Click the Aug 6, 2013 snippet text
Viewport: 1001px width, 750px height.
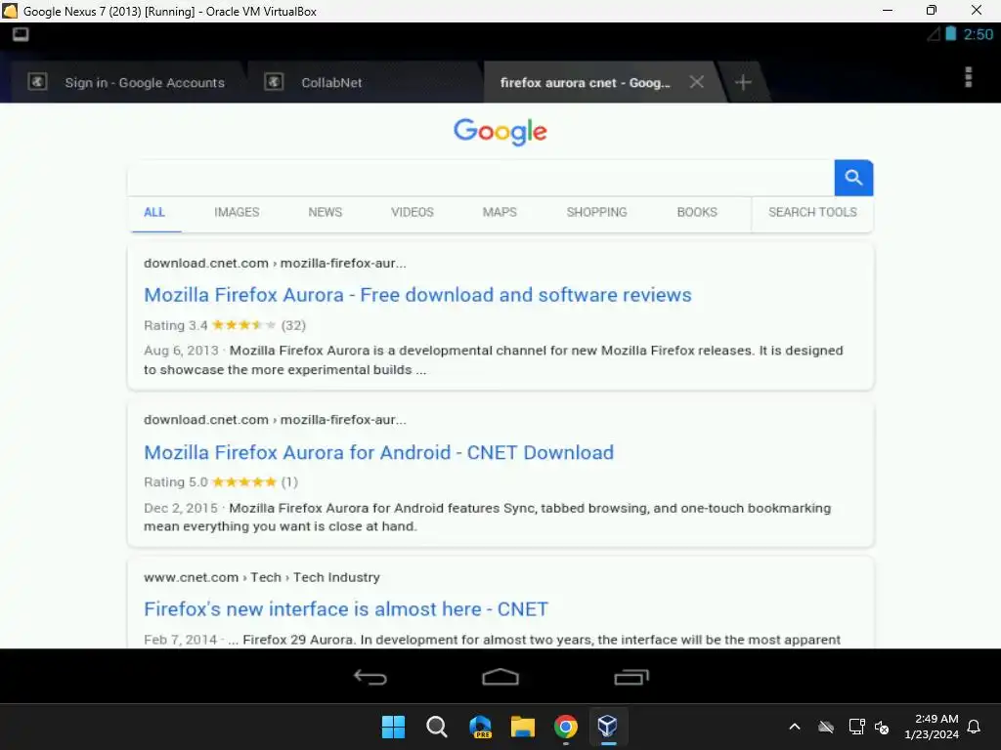click(494, 359)
